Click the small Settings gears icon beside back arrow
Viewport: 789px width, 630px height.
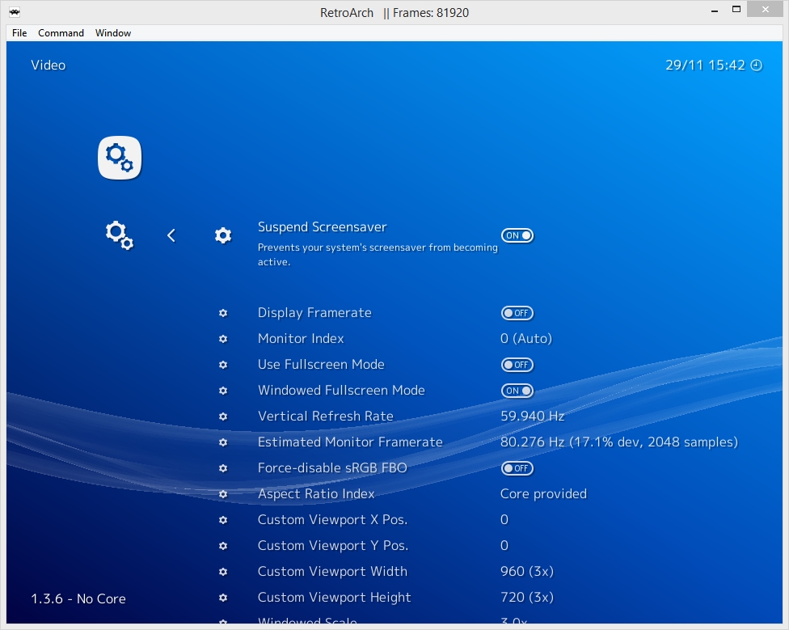pyautogui.click(x=120, y=235)
